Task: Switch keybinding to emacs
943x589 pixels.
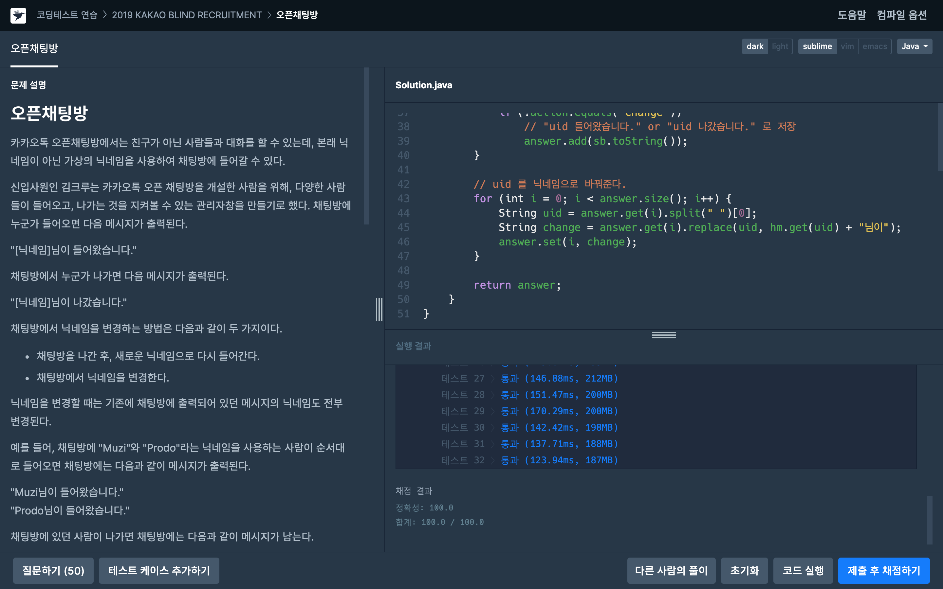Action: coord(875,46)
